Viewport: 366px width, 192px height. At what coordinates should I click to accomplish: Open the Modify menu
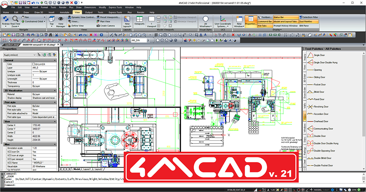click(x=102, y=7)
